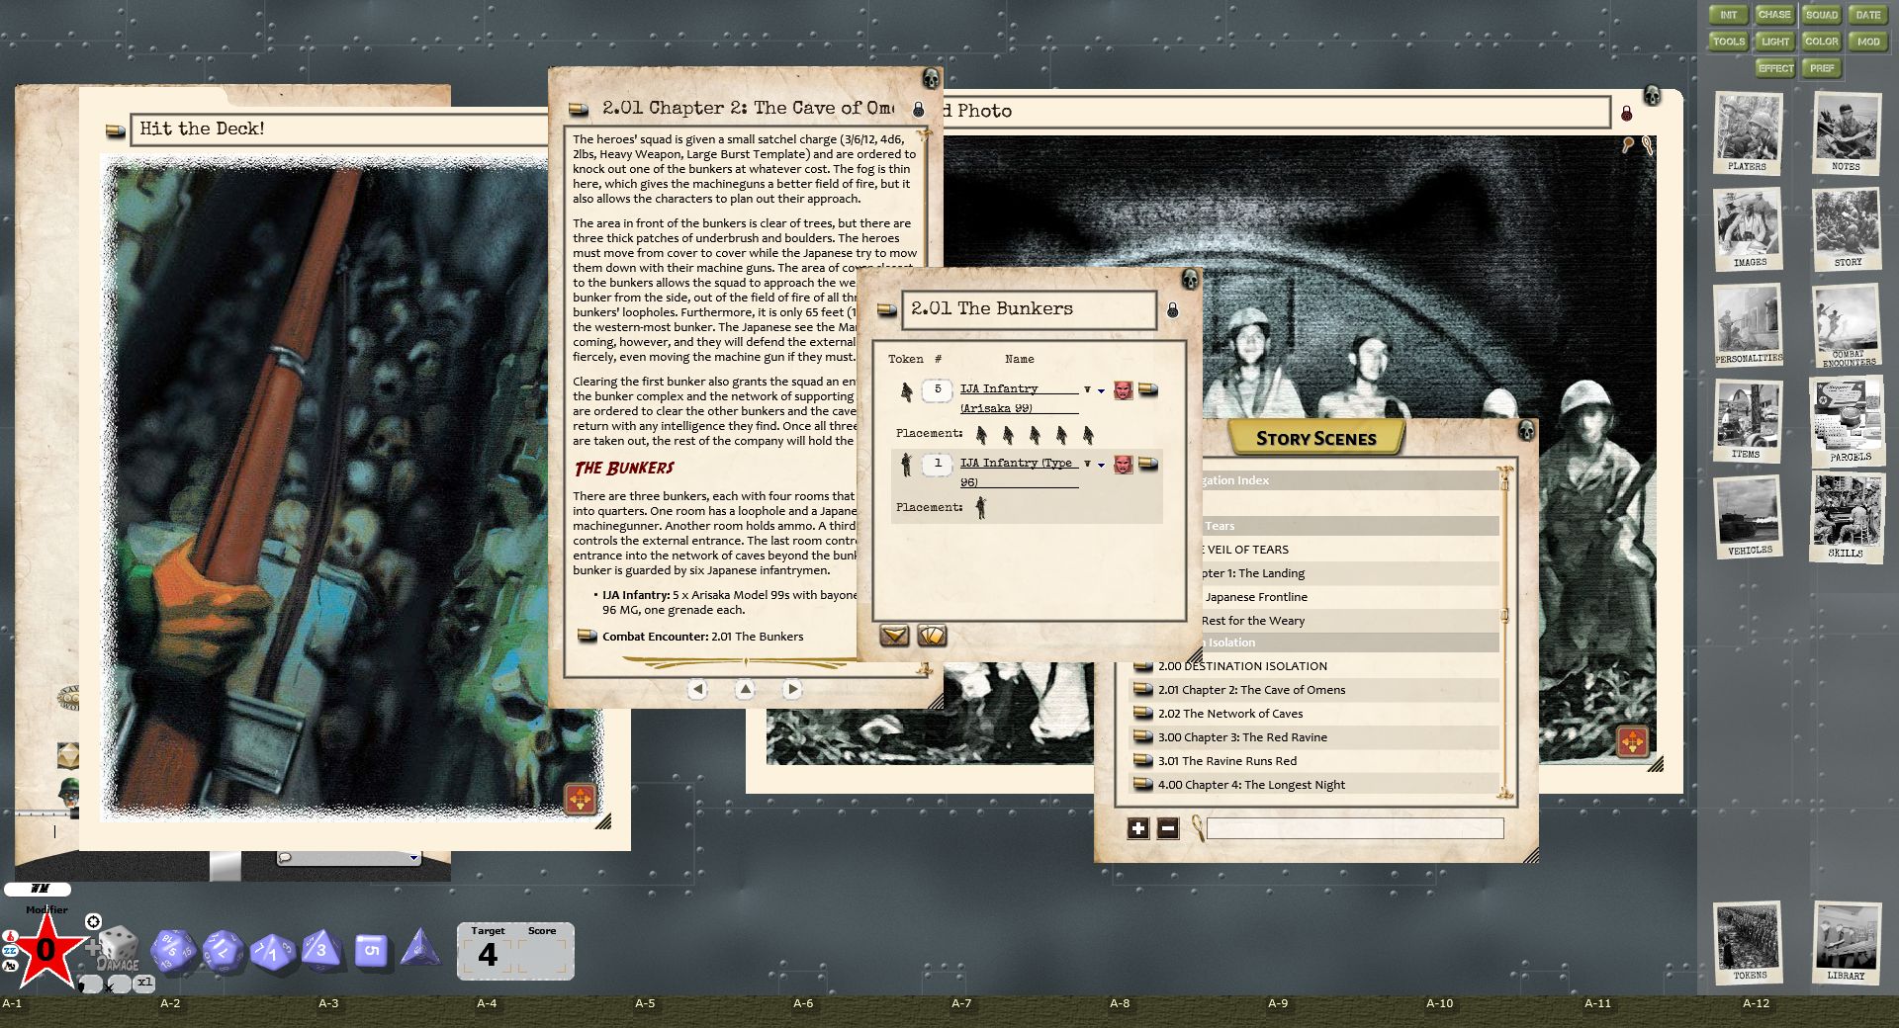
Task: Toggle faction via red face icon for IJA Infantry
Action: pyautogui.click(x=1124, y=390)
